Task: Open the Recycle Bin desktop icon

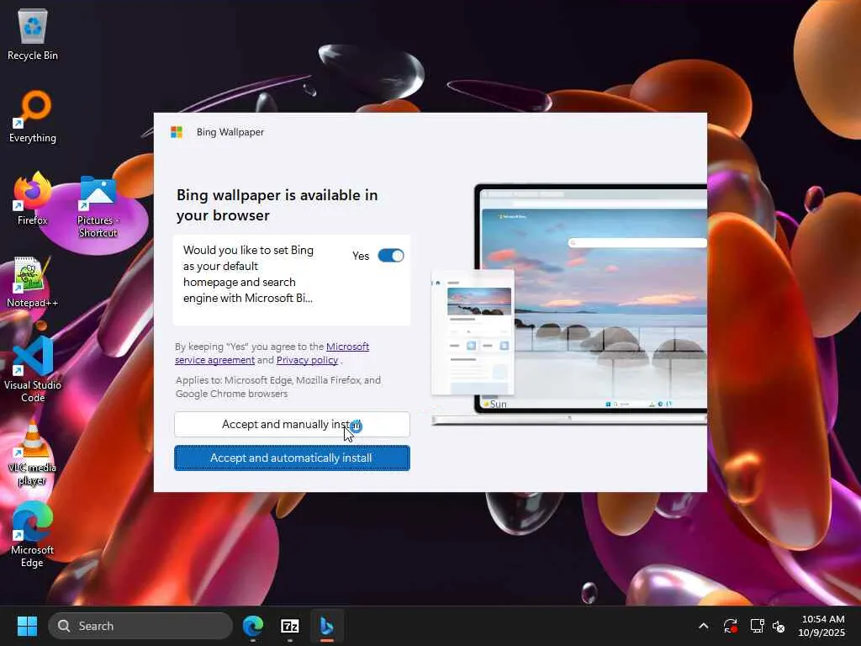Action: [33, 35]
